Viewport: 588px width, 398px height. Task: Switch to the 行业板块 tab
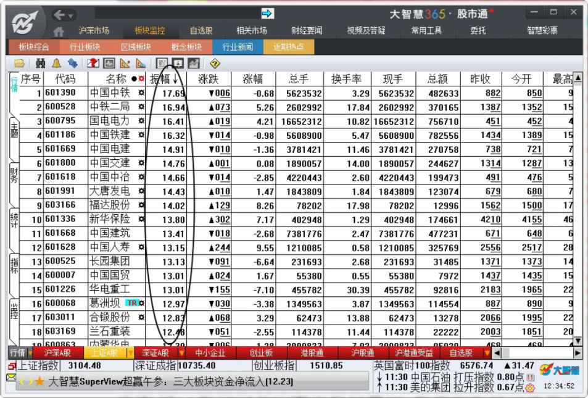pos(85,47)
